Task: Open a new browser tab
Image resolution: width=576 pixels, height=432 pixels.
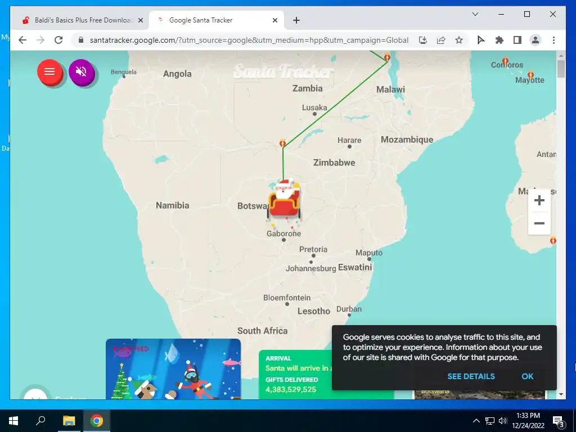Action: click(x=296, y=20)
